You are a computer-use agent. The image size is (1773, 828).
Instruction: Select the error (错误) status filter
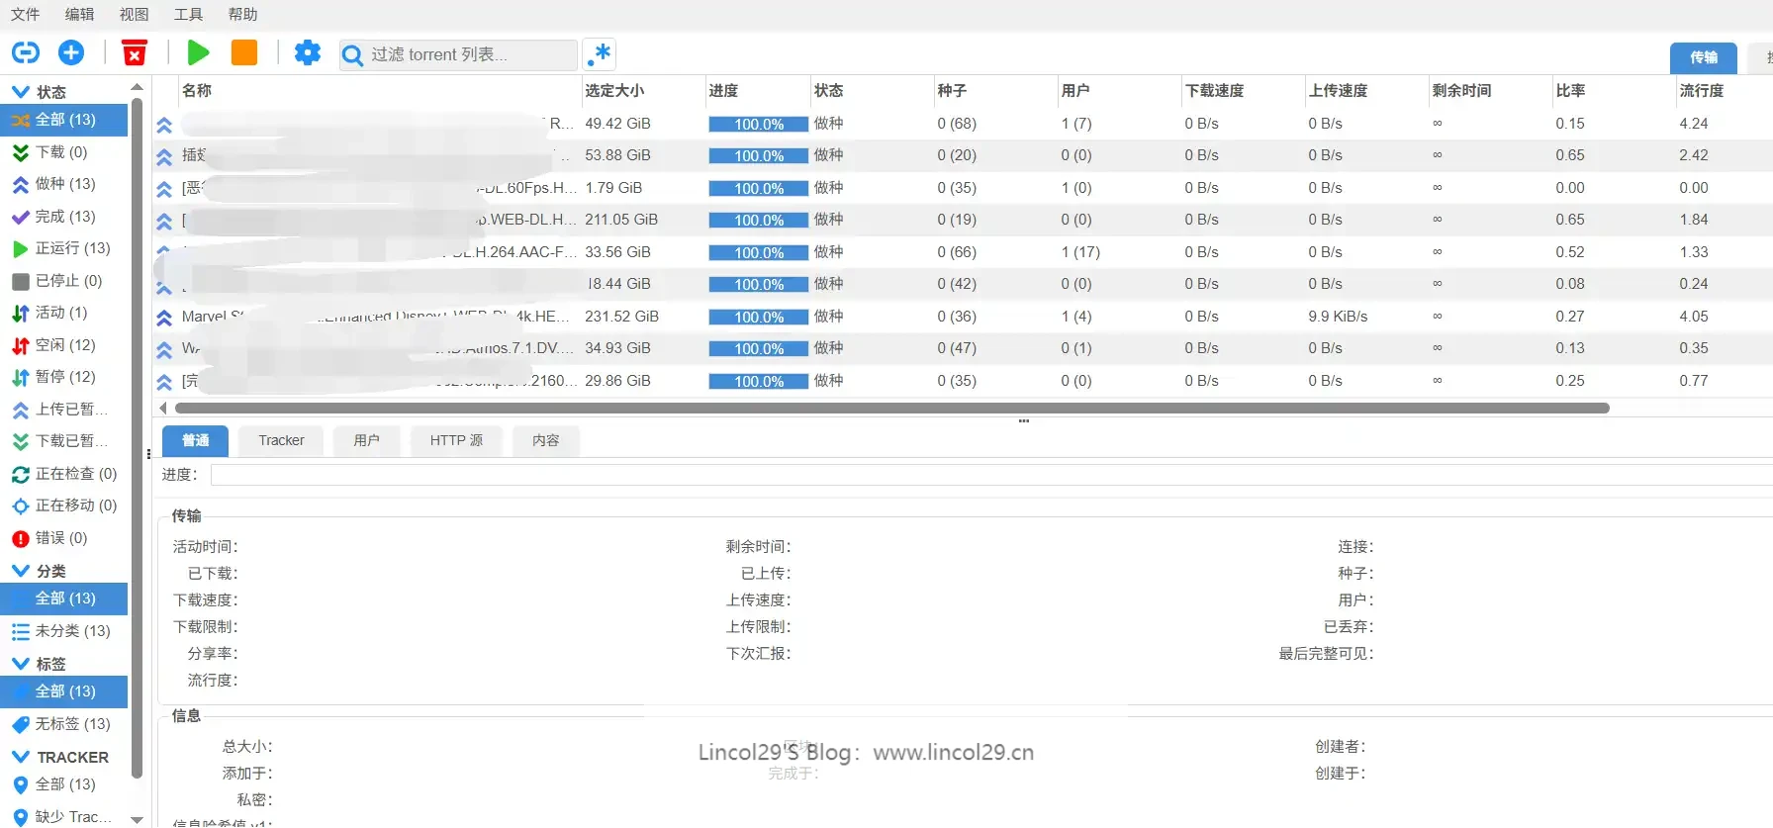[x=61, y=538]
